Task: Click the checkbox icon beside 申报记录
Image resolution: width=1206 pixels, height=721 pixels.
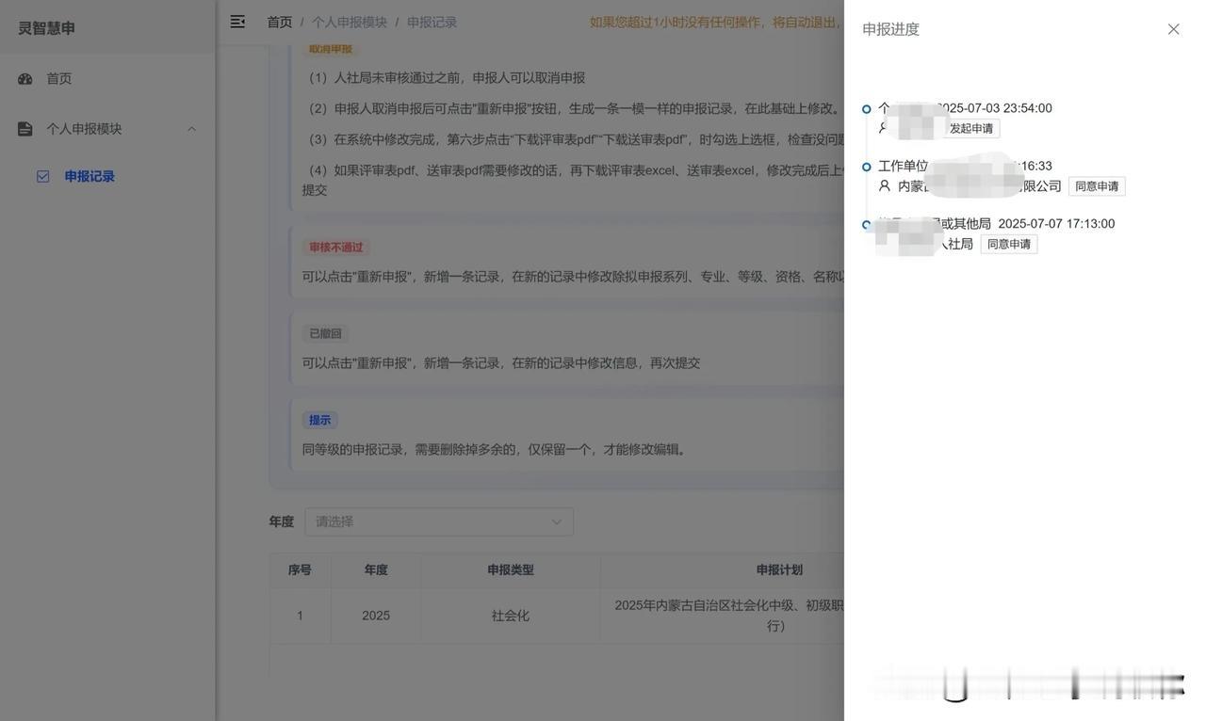Action: coord(43,177)
